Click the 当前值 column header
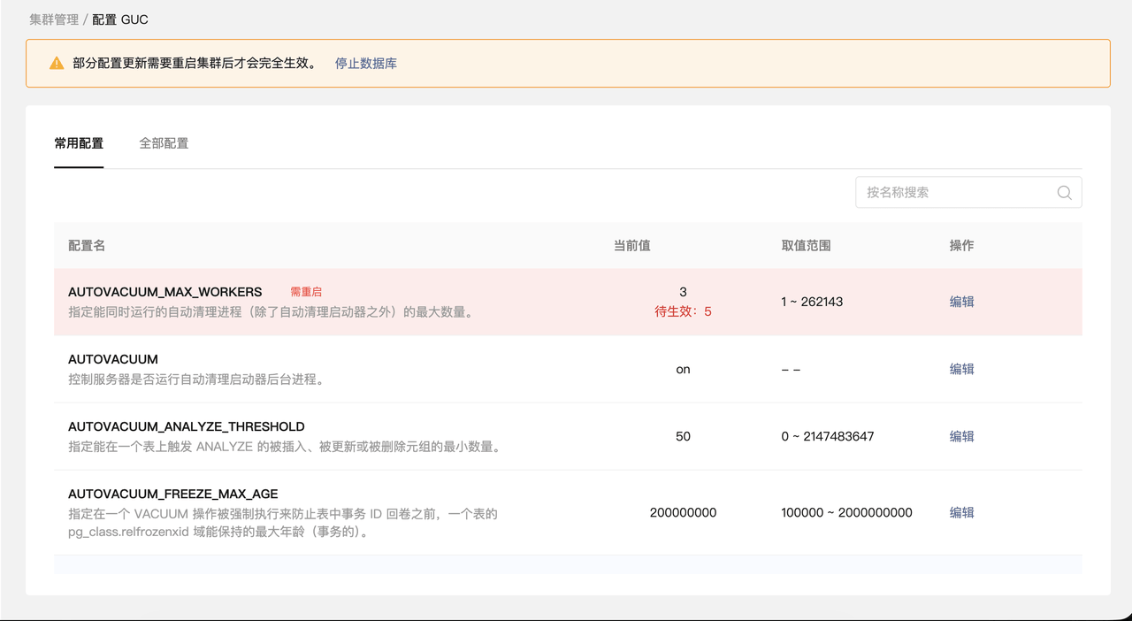The image size is (1132, 621). pos(631,246)
